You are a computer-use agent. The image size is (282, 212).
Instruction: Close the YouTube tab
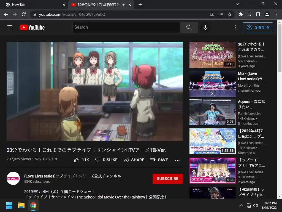pyautogui.click(x=130, y=5)
